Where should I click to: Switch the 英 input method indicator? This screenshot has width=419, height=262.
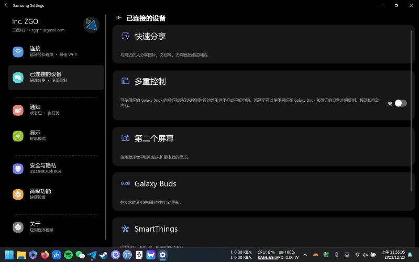tap(347, 255)
